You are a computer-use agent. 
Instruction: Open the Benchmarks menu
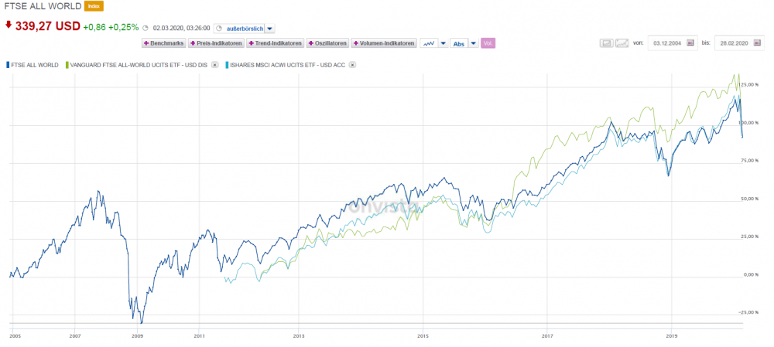click(163, 43)
